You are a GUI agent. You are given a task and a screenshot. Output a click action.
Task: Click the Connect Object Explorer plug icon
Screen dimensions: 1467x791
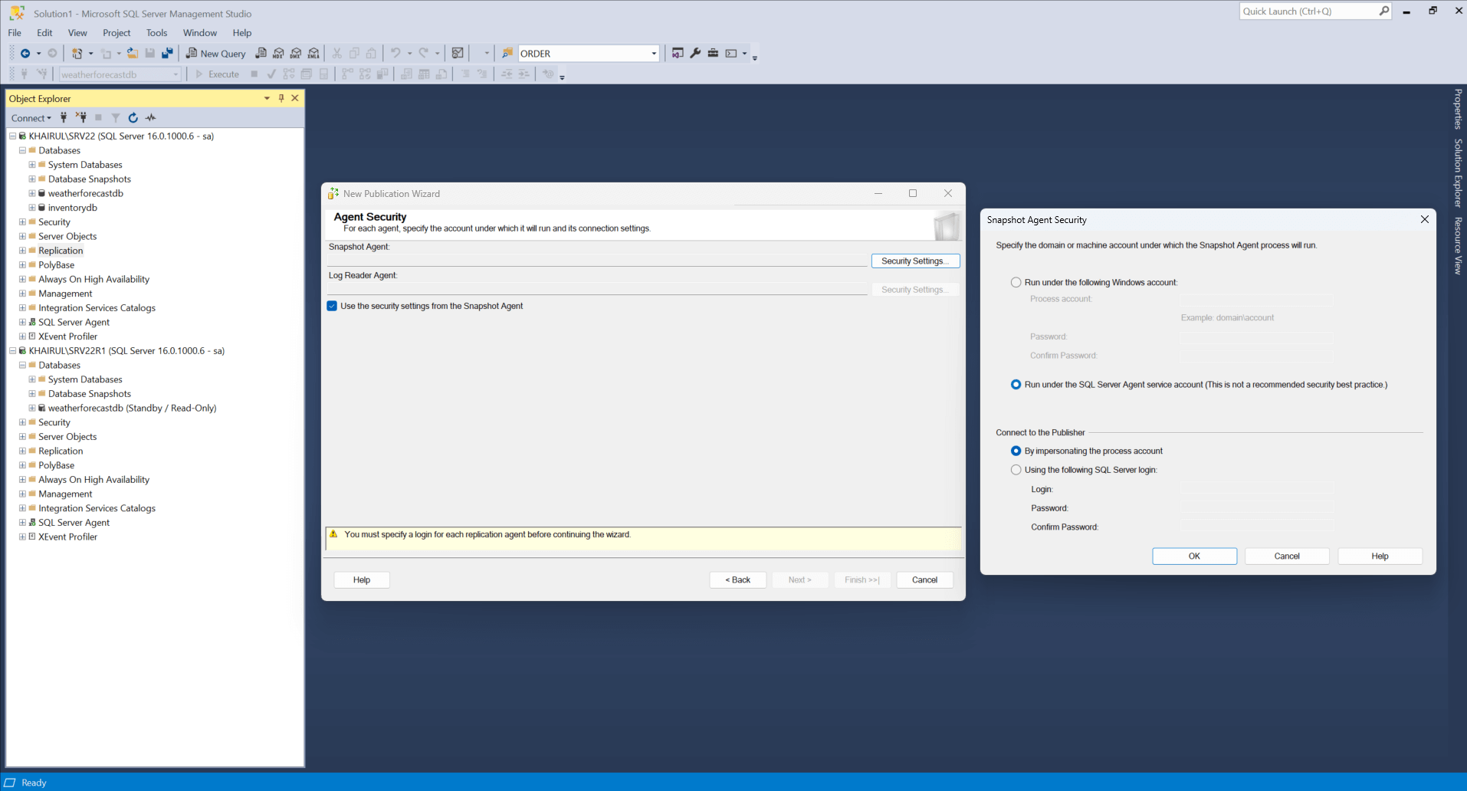coord(64,118)
